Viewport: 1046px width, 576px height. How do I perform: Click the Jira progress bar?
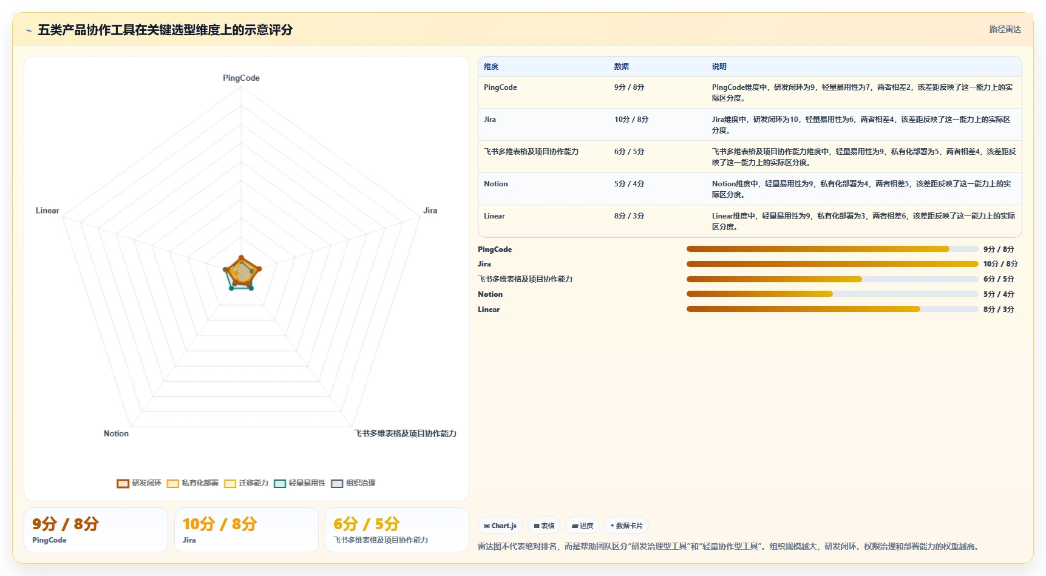point(832,264)
